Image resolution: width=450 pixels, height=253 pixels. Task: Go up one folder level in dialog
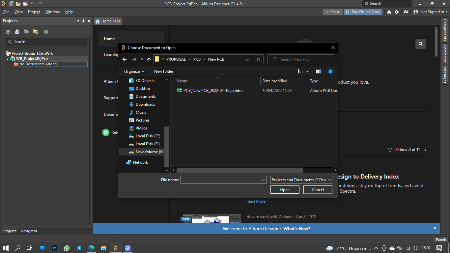(149, 59)
